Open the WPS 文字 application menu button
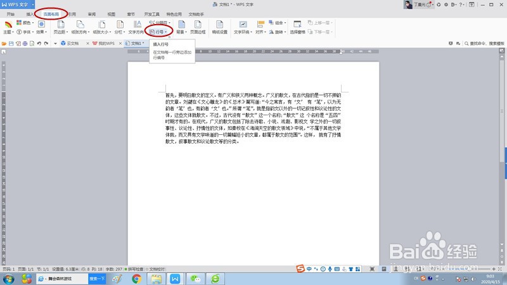 point(18,4)
